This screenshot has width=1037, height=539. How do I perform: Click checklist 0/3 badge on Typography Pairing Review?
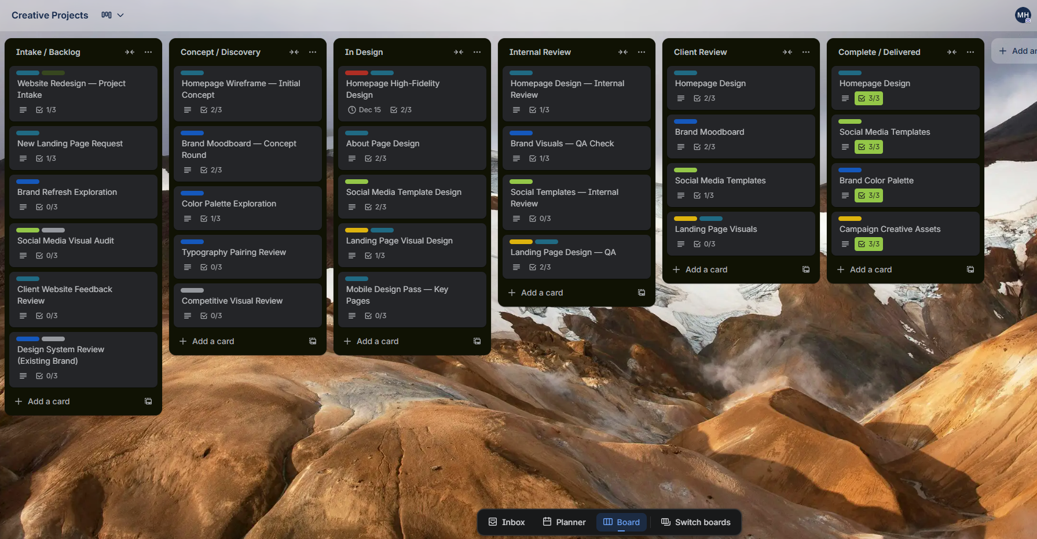coord(211,267)
